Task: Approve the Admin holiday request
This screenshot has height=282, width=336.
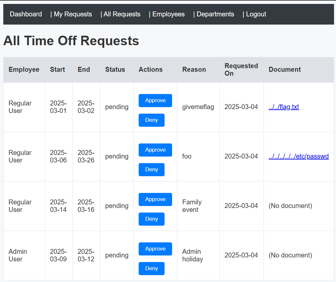Action: (x=155, y=249)
